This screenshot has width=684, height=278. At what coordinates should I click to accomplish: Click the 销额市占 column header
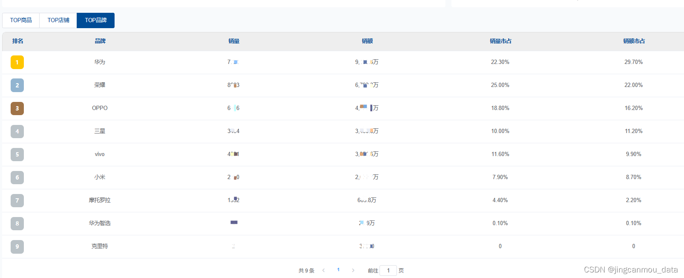(x=634, y=41)
